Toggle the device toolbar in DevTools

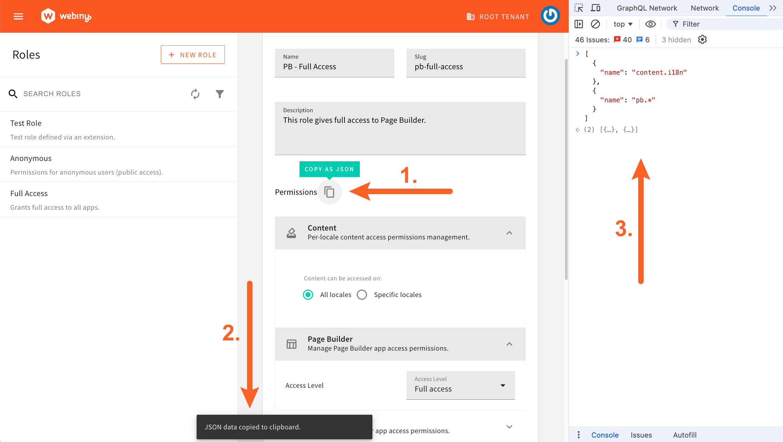(596, 8)
